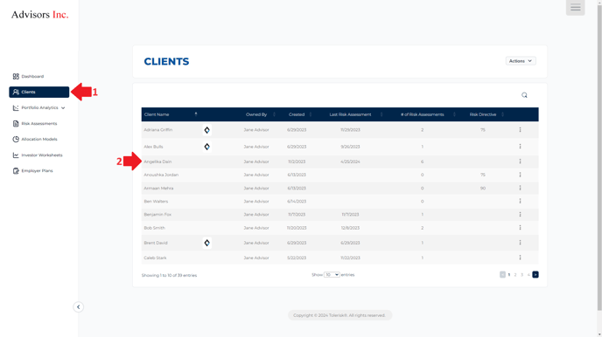
Task: Open the Dashboard sidebar item
Action: click(28, 77)
